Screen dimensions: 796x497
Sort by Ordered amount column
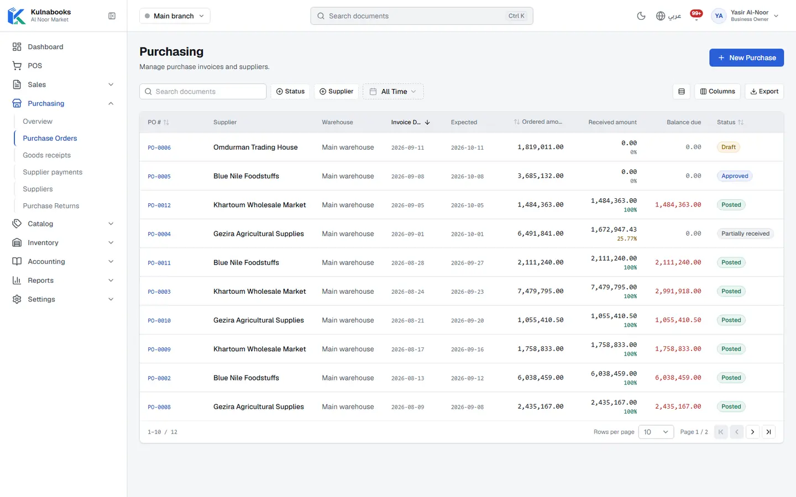point(538,122)
